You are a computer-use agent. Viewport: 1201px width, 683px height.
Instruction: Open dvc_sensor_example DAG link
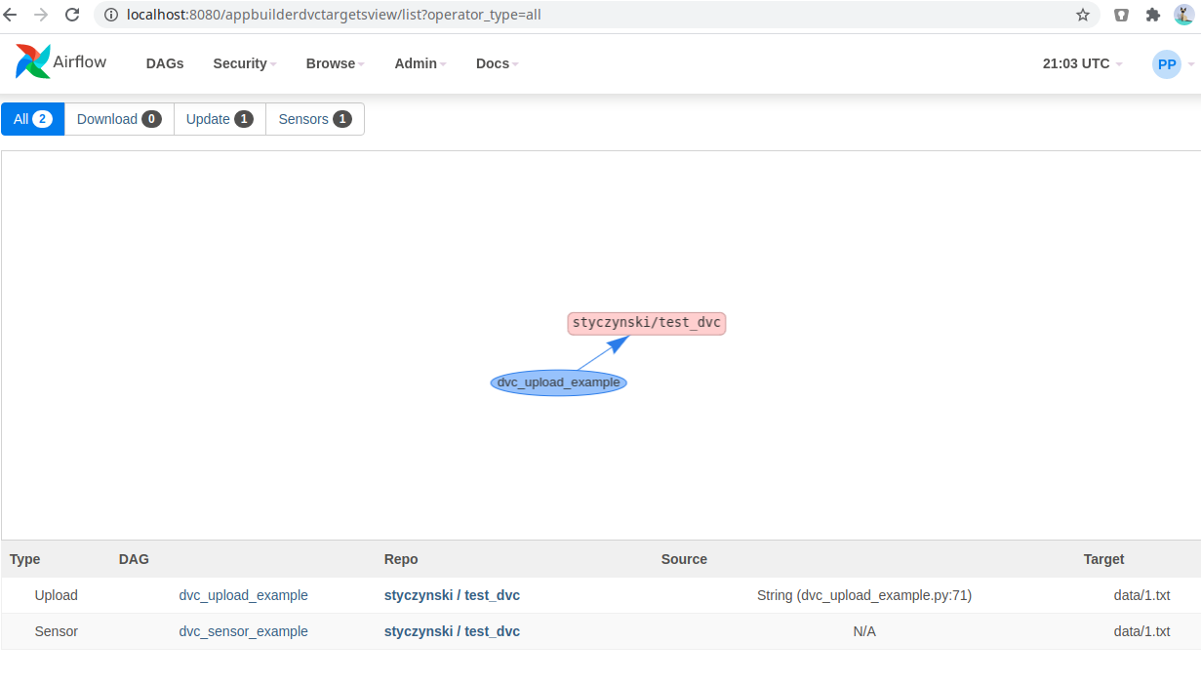[x=243, y=631]
